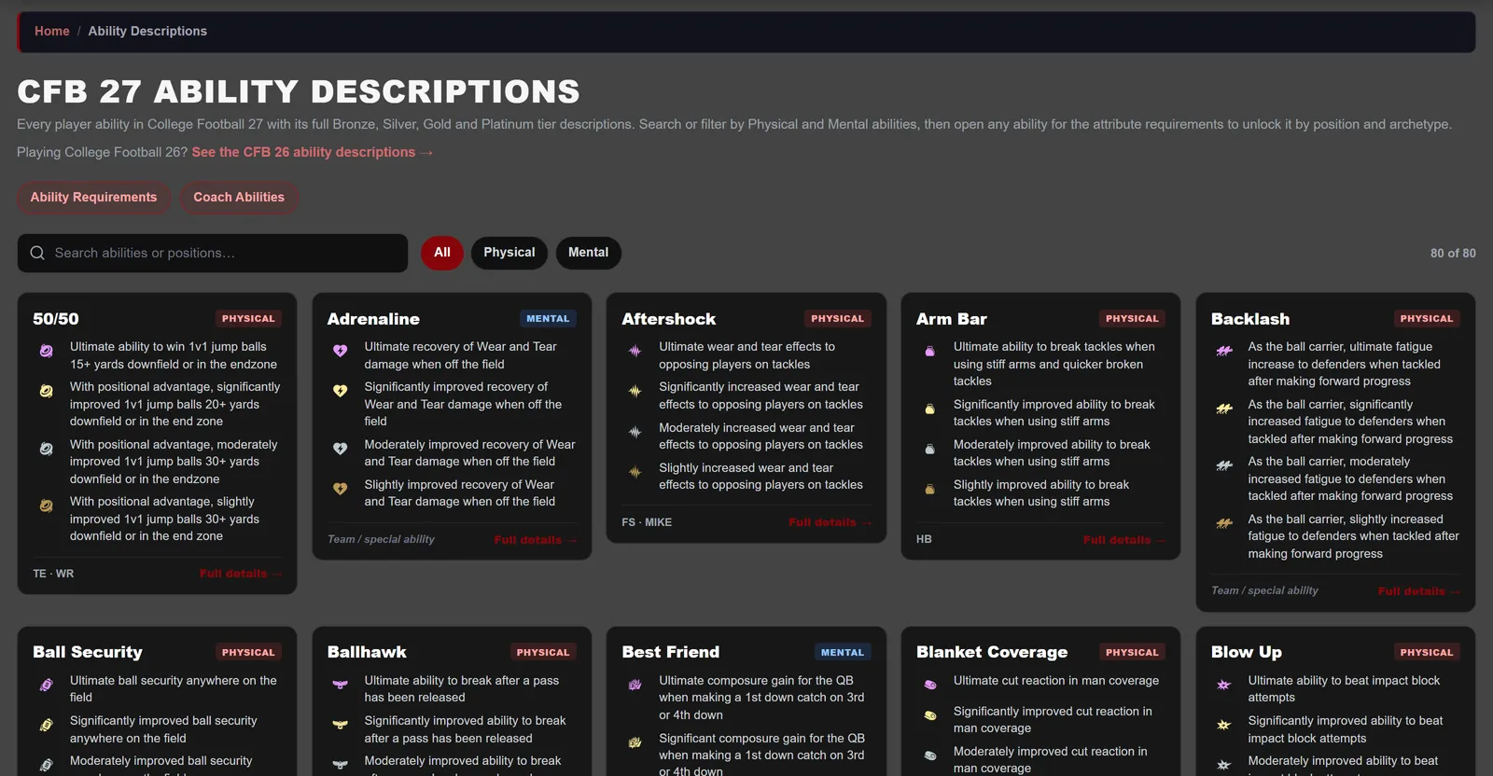
Task: Open the CFB 26 ability descriptions link
Action: [313, 152]
